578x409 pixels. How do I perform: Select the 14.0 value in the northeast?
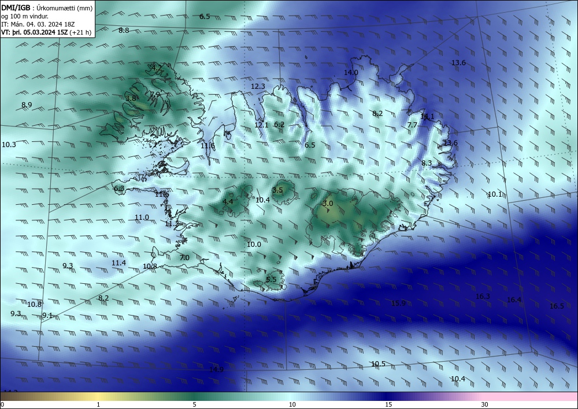click(x=351, y=73)
